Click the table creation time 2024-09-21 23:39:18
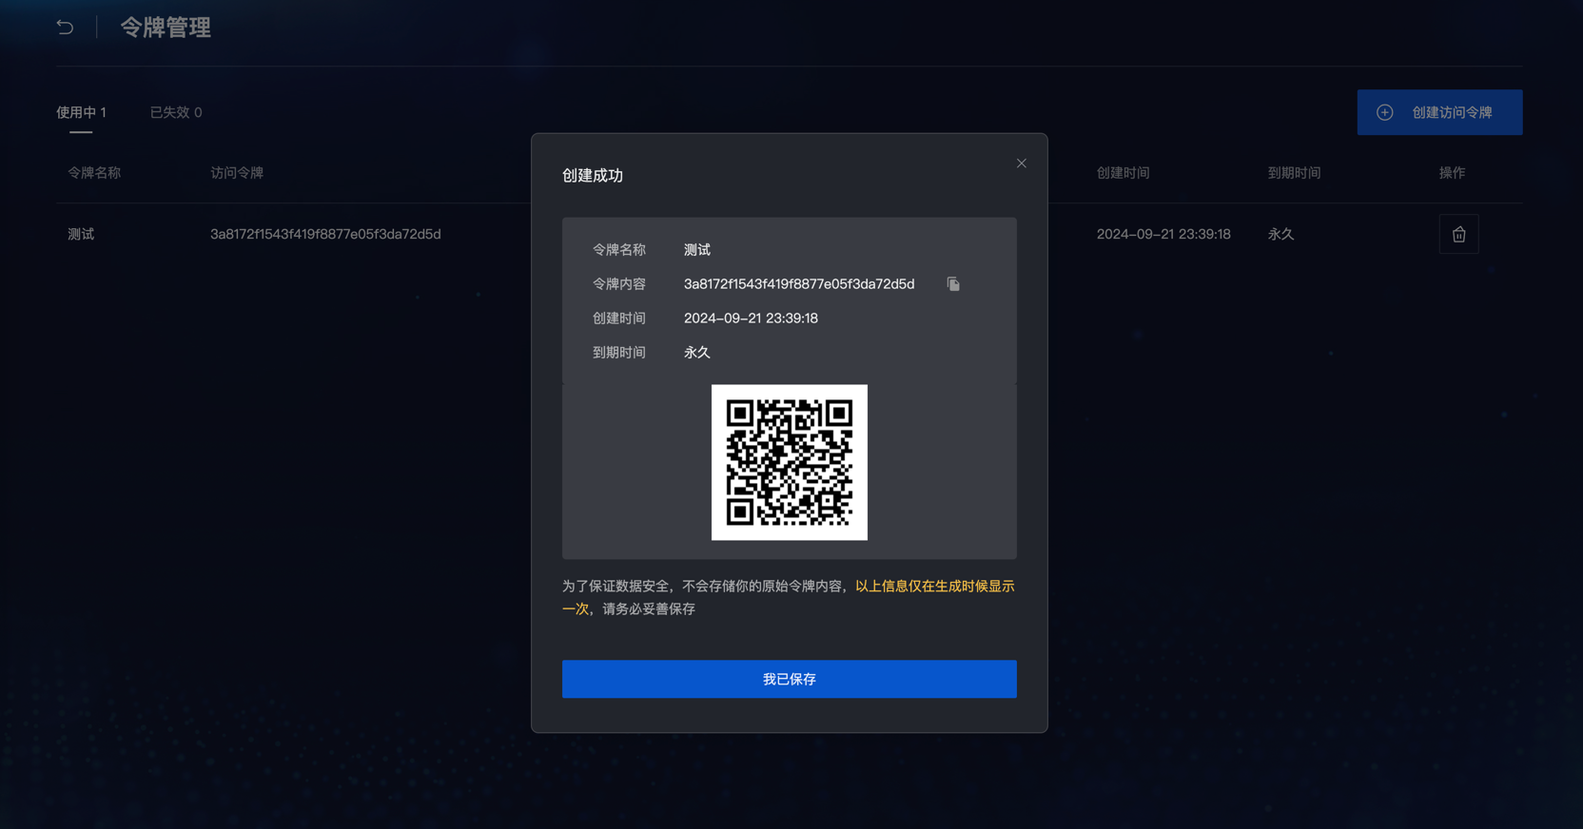The height and width of the screenshot is (829, 1583). tap(1163, 234)
